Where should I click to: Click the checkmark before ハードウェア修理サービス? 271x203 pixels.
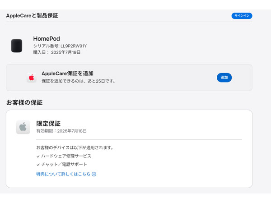pyautogui.click(x=38, y=156)
